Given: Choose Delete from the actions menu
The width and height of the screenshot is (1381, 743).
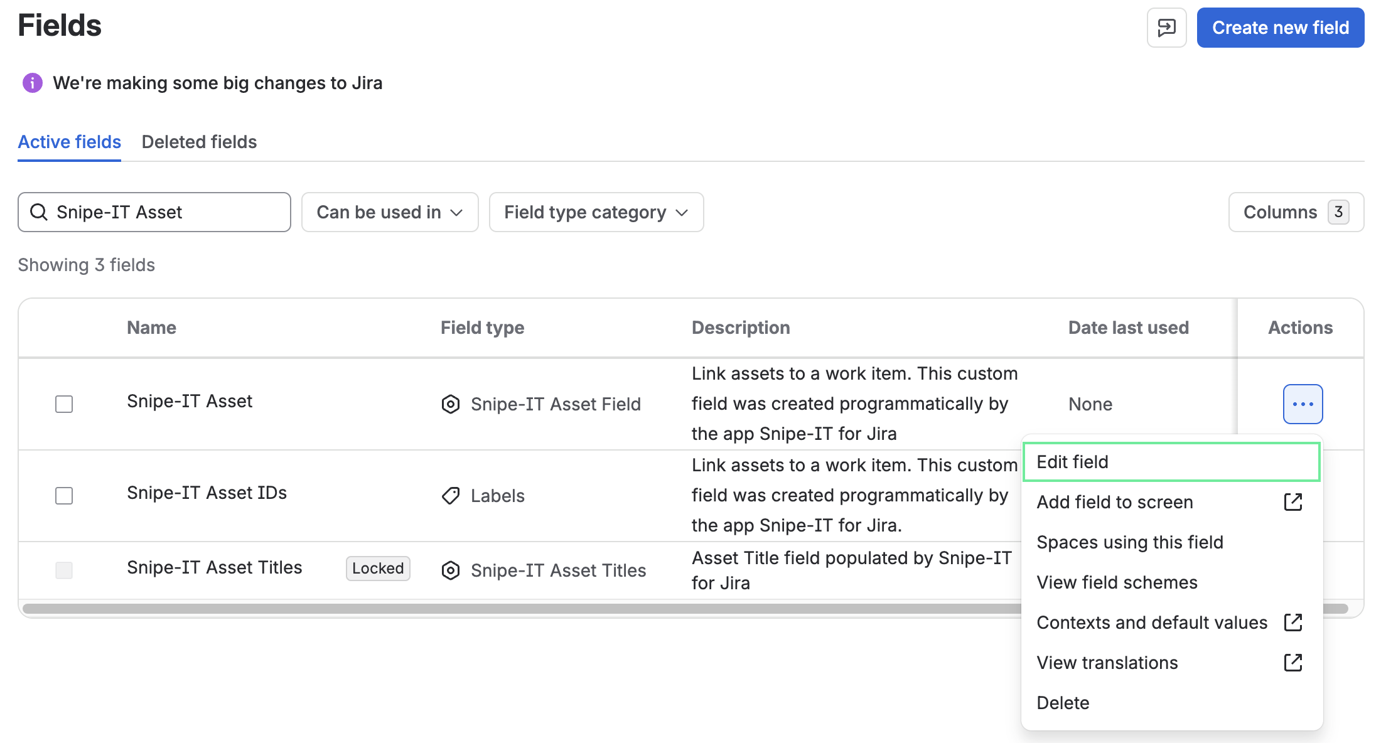Looking at the screenshot, I should (x=1171, y=703).
